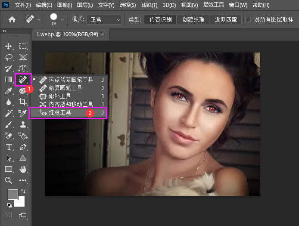
Task: Select the Brush tool
Action: [x=8, y=125]
